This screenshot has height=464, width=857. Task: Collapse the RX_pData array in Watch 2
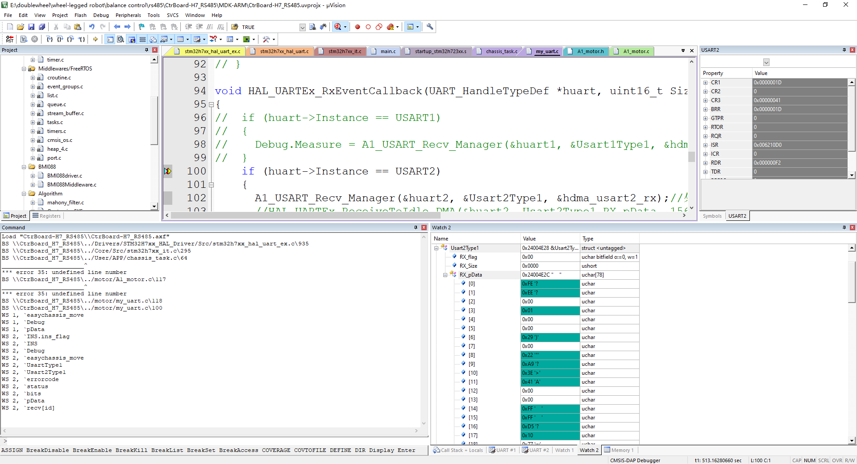point(445,275)
